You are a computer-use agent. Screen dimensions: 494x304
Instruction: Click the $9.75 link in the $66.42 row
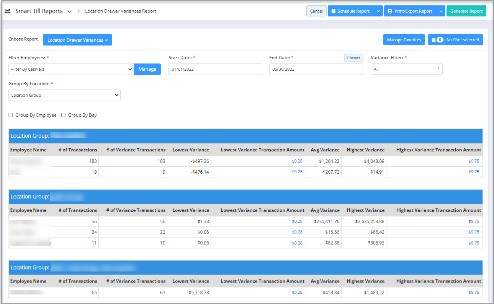(x=474, y=232)
